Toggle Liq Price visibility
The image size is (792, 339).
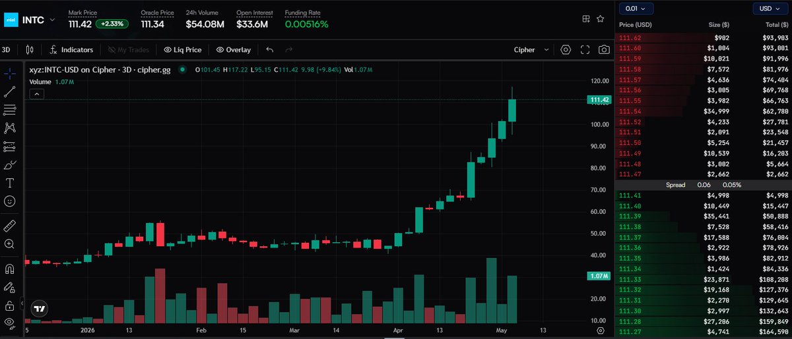pyautogui.click(x=183, y=49)
